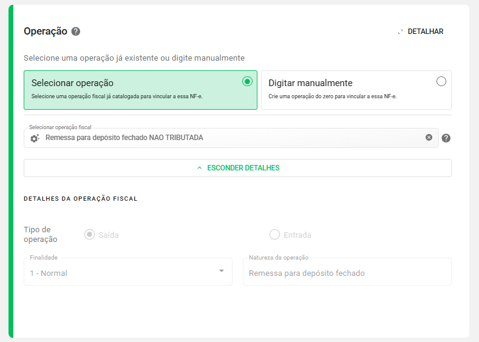This screenshot has height=342, width=479.
Task: Open the Finalidade dropdown arrow
Action: 222,270
